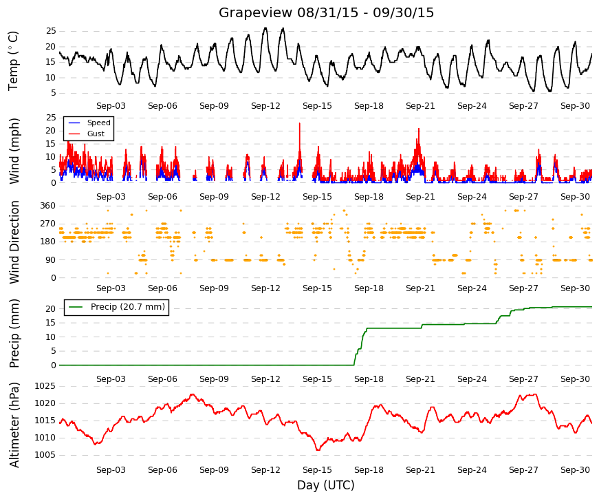Click Sep-27 tick under altimeter chart
Screen dimensions: 599x499
coord(523,470)
